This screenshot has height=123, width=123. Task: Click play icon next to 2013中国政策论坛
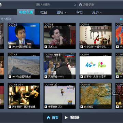tap(10, 47)
